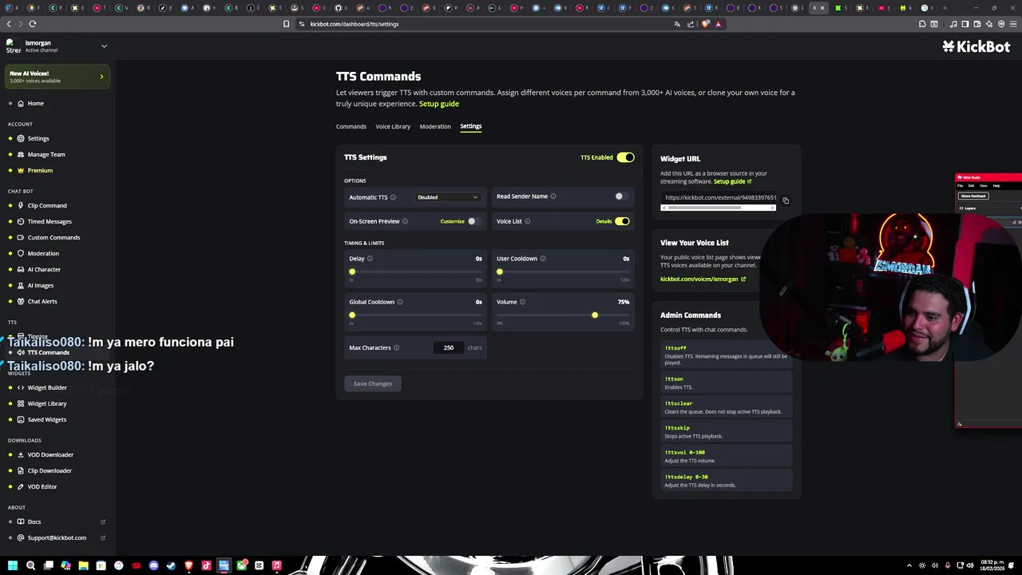Open Saved Widgets in the sidebar
This screenshot has width=1022, height=575.
click(x=47, y=419)
